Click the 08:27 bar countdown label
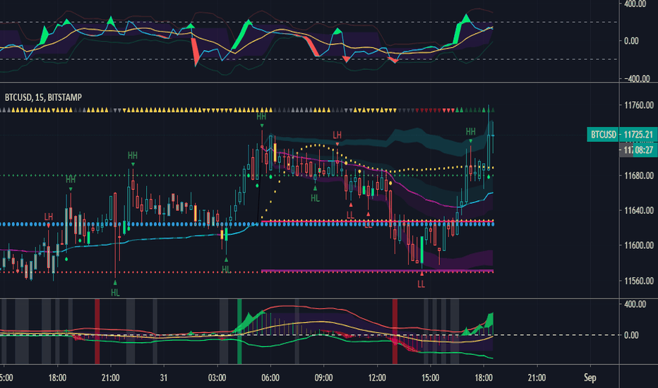 point(645,150)
